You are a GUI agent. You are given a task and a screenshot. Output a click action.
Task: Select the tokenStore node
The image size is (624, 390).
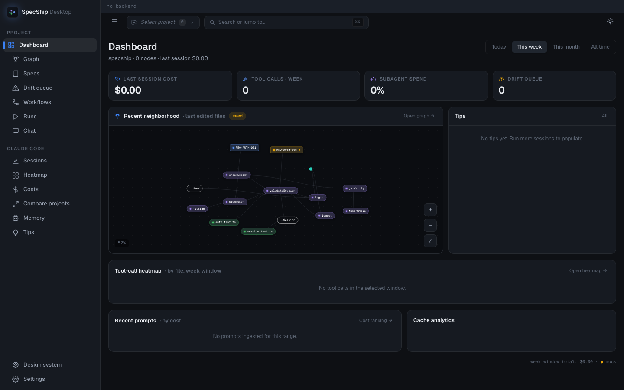pyautogui.click(x=356, y=211)
